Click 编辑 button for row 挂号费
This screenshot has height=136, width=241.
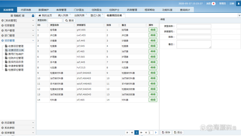[x=153, y=30]
